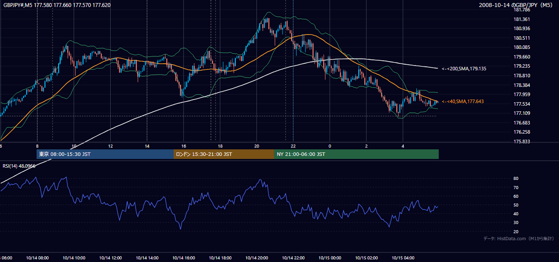Click the RSI(14) 48.0966 indicator label
This screenshot has height=262, width=559.
[x=19, y=166]
